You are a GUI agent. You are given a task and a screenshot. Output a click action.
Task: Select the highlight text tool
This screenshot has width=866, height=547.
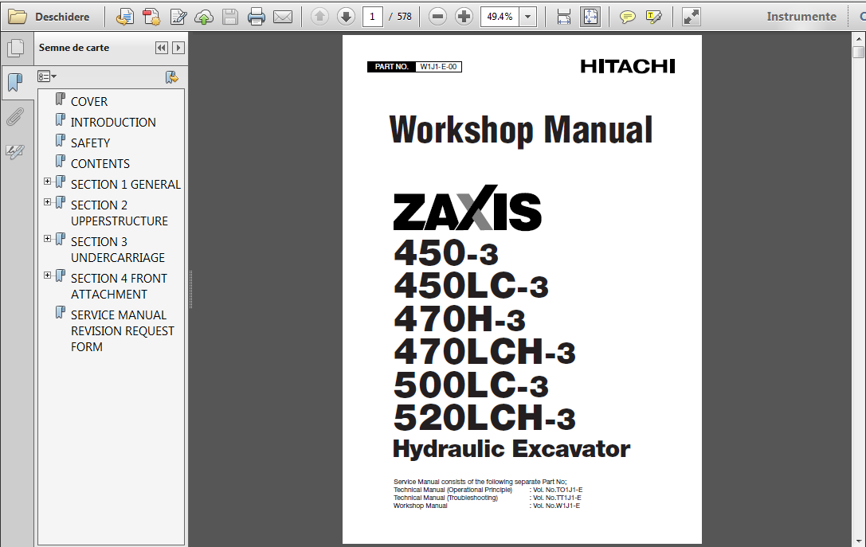tap(654, 17)
